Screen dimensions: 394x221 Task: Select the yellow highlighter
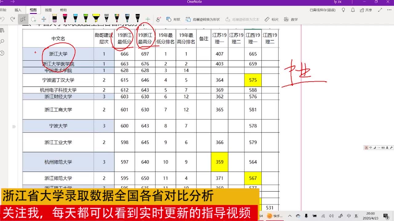coord(96,18)
